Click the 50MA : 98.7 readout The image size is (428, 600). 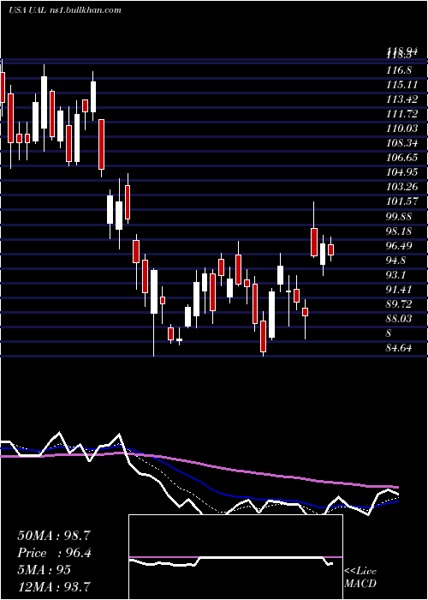click(x=54, y=536)
